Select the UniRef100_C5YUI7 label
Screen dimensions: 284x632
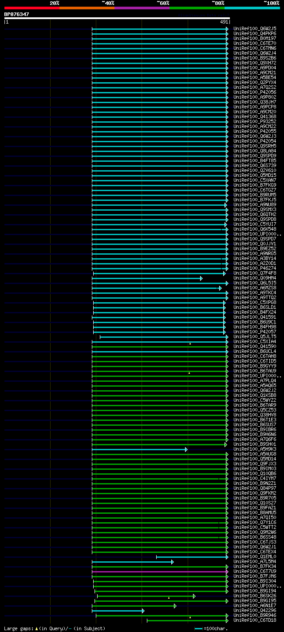pyautogui.click(x=255, y=224)
